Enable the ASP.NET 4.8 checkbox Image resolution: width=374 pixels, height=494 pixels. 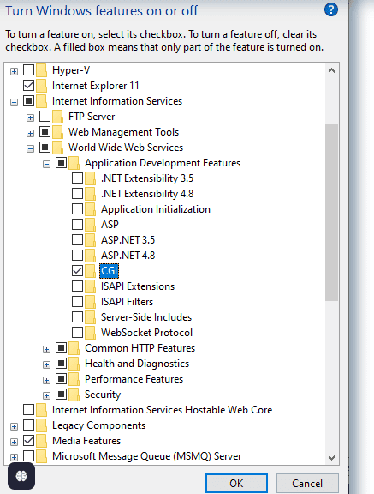[77, 256]
